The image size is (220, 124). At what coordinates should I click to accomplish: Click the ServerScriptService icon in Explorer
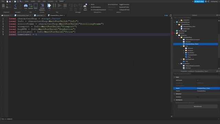pyautogui.click(x=177, y=22)
